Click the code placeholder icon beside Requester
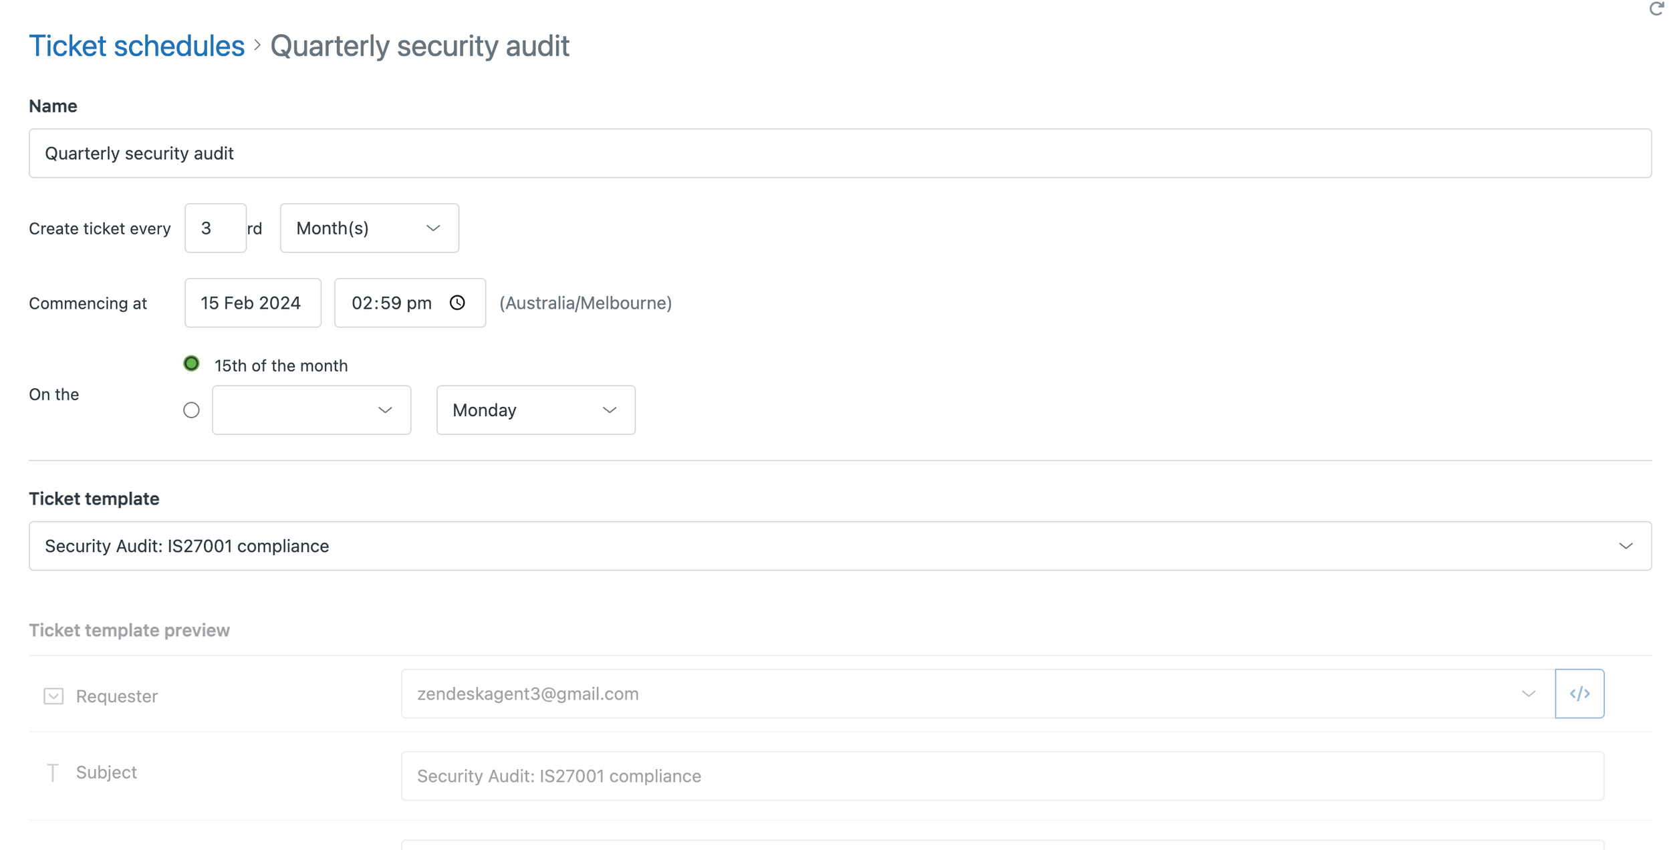Screen dimensions: 1671x850 point(1579,694)
